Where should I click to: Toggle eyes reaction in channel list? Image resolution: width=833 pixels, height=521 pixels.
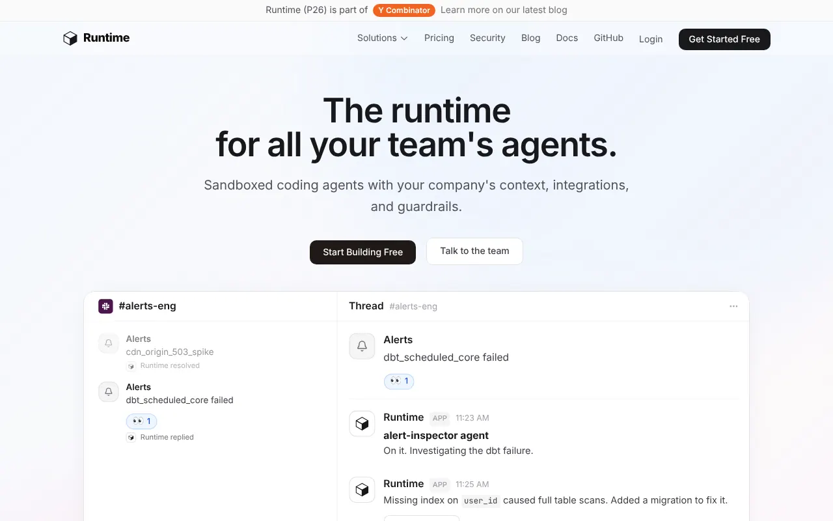click(x=141, y=421)
